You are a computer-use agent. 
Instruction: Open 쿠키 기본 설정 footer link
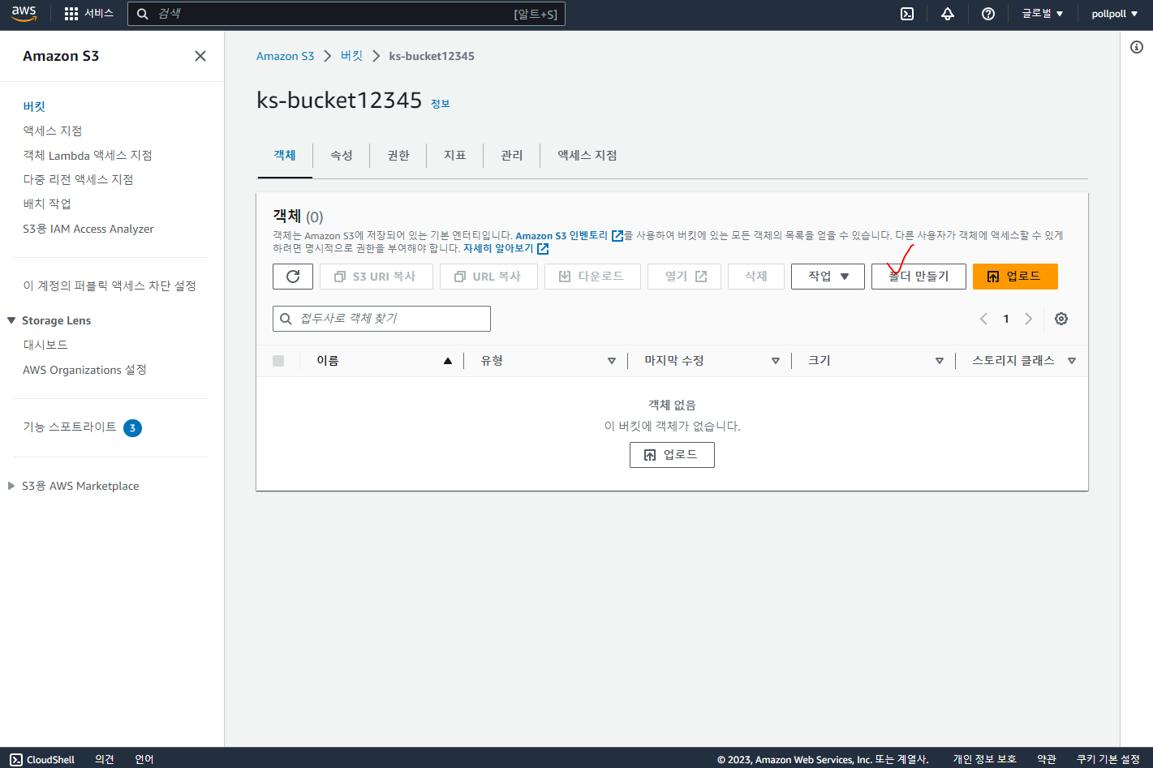(1108, 759)
